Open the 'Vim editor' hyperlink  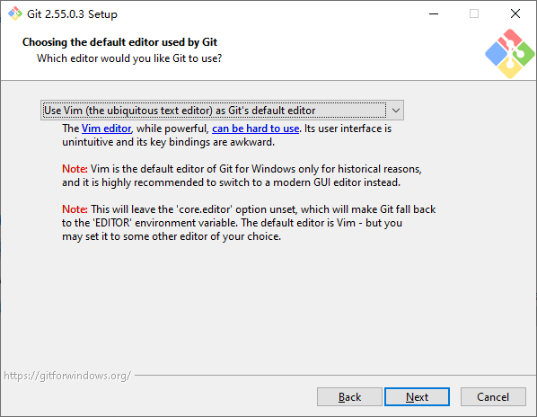point(107,129)
